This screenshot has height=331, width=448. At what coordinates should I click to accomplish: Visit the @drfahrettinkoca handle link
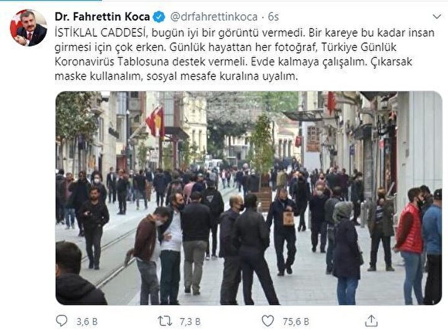pos(213,17)
